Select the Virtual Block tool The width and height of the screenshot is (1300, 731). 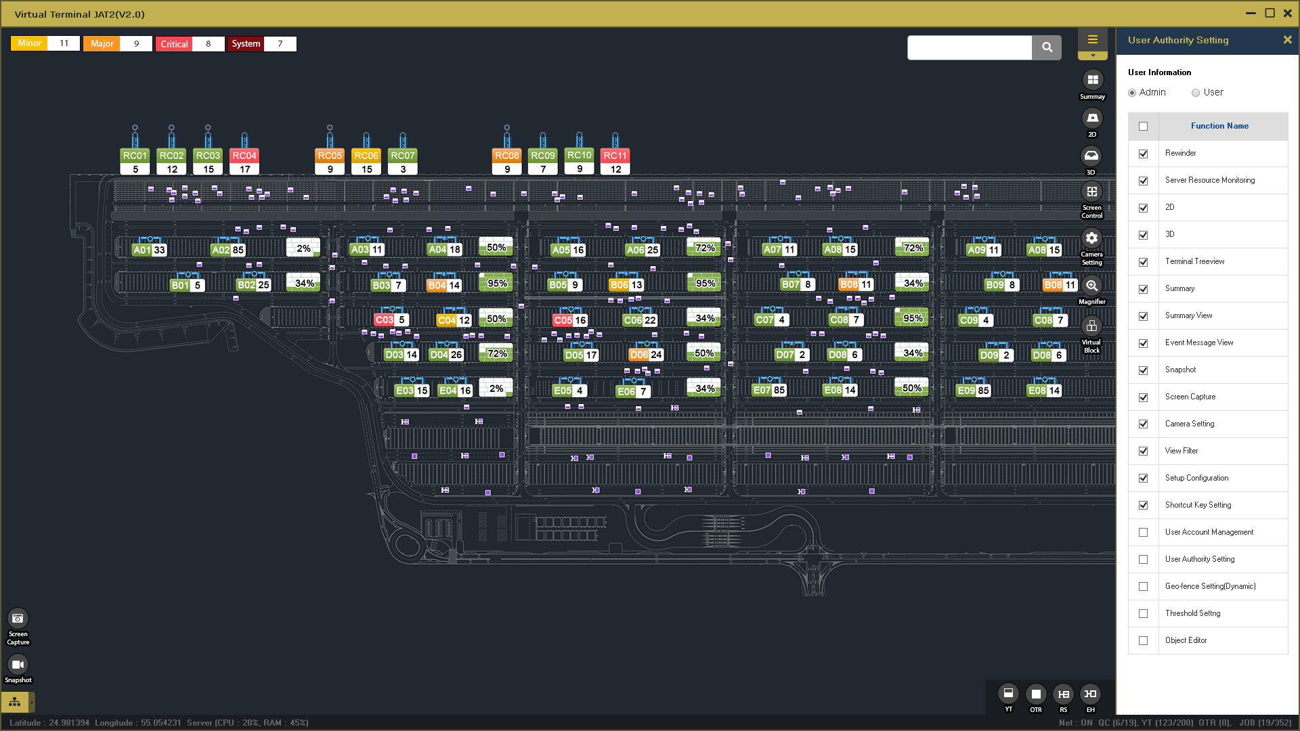click(1091, 326)
